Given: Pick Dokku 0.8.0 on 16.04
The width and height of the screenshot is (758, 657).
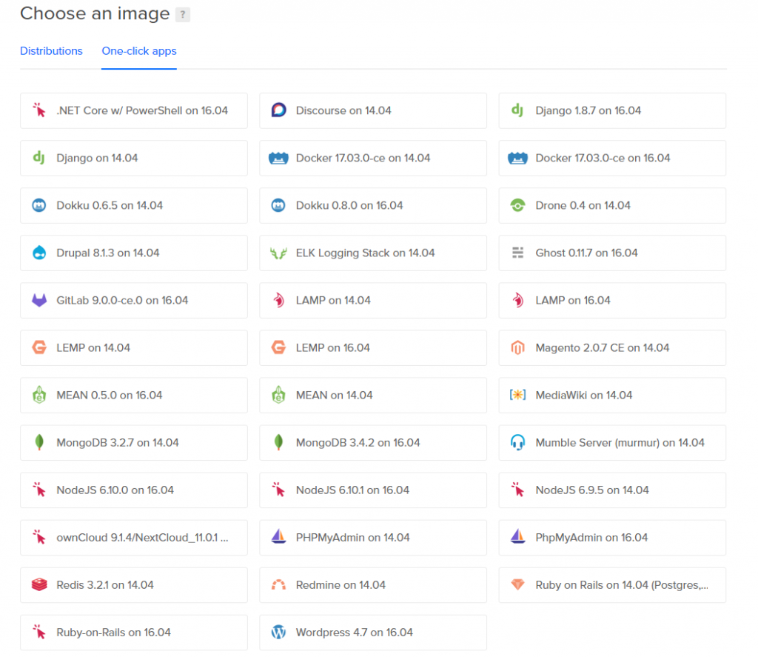Looking at the screenshot, I should [x=373, y=206].
